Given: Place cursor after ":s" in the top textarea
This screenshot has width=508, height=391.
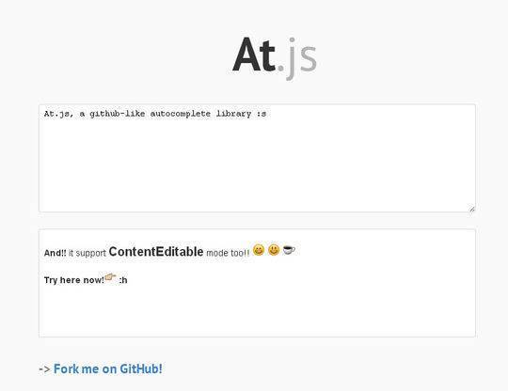Looking at the screenshot, I should point(267,114).
